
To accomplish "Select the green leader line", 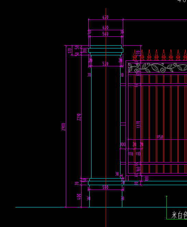I will pos(167,208).
